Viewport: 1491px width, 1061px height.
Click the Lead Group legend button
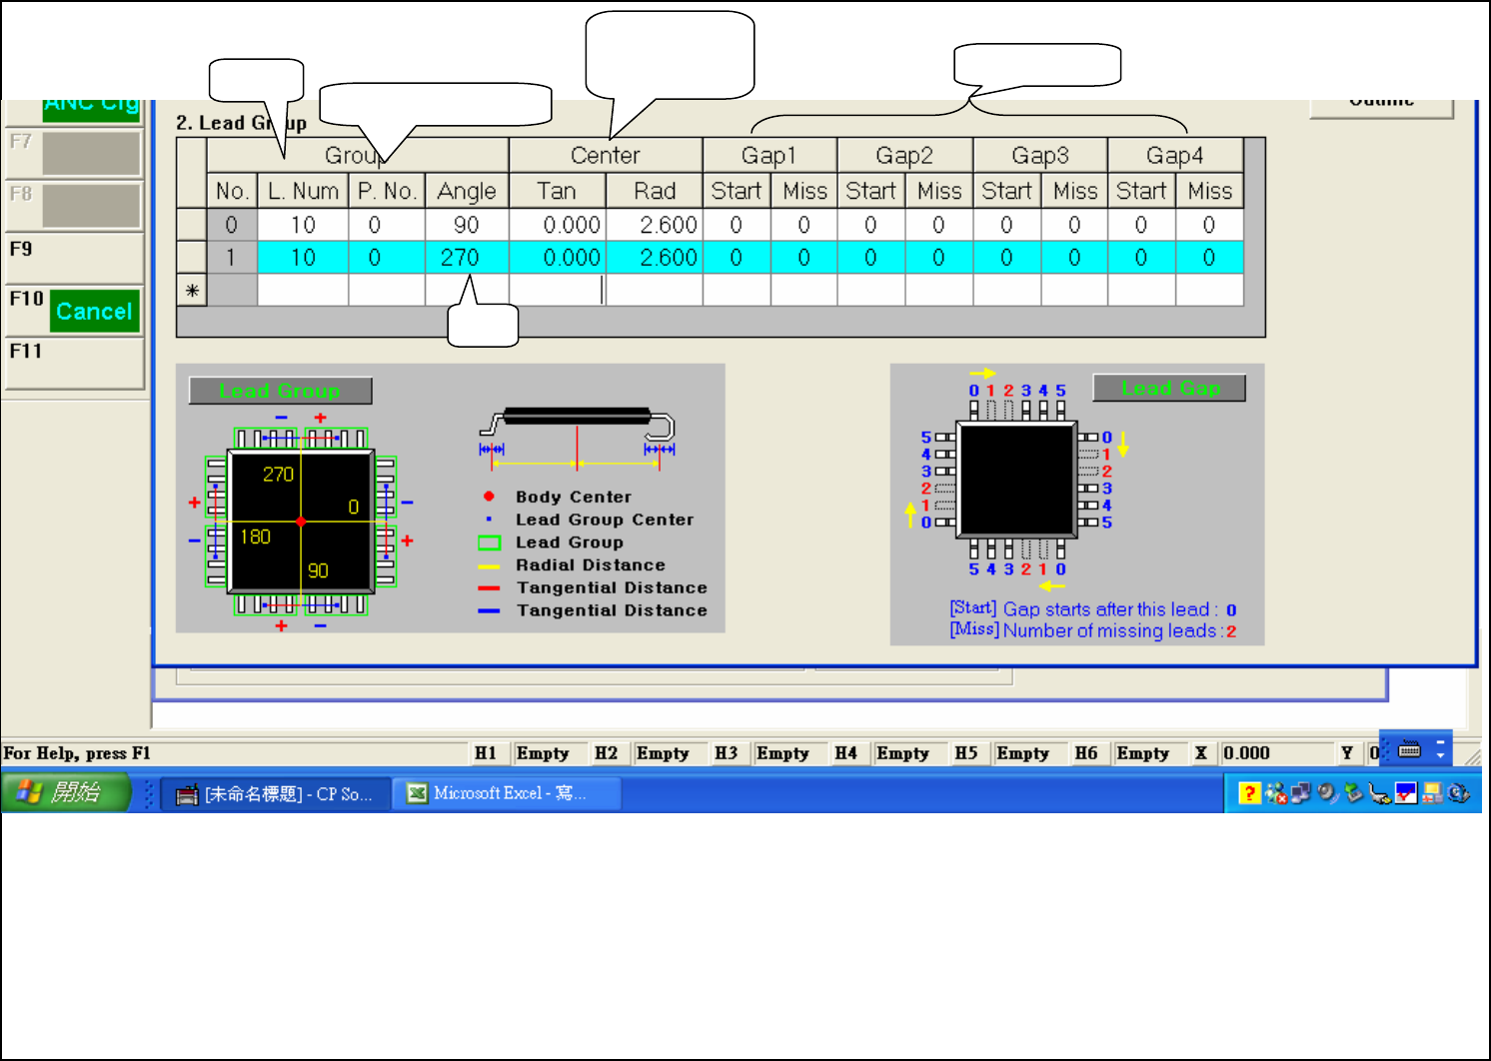pyautogui.click(x=280, y=391)
